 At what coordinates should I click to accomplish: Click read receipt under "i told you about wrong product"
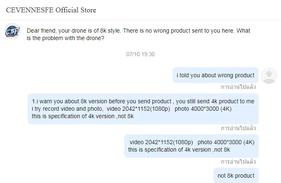coord(238,87)
